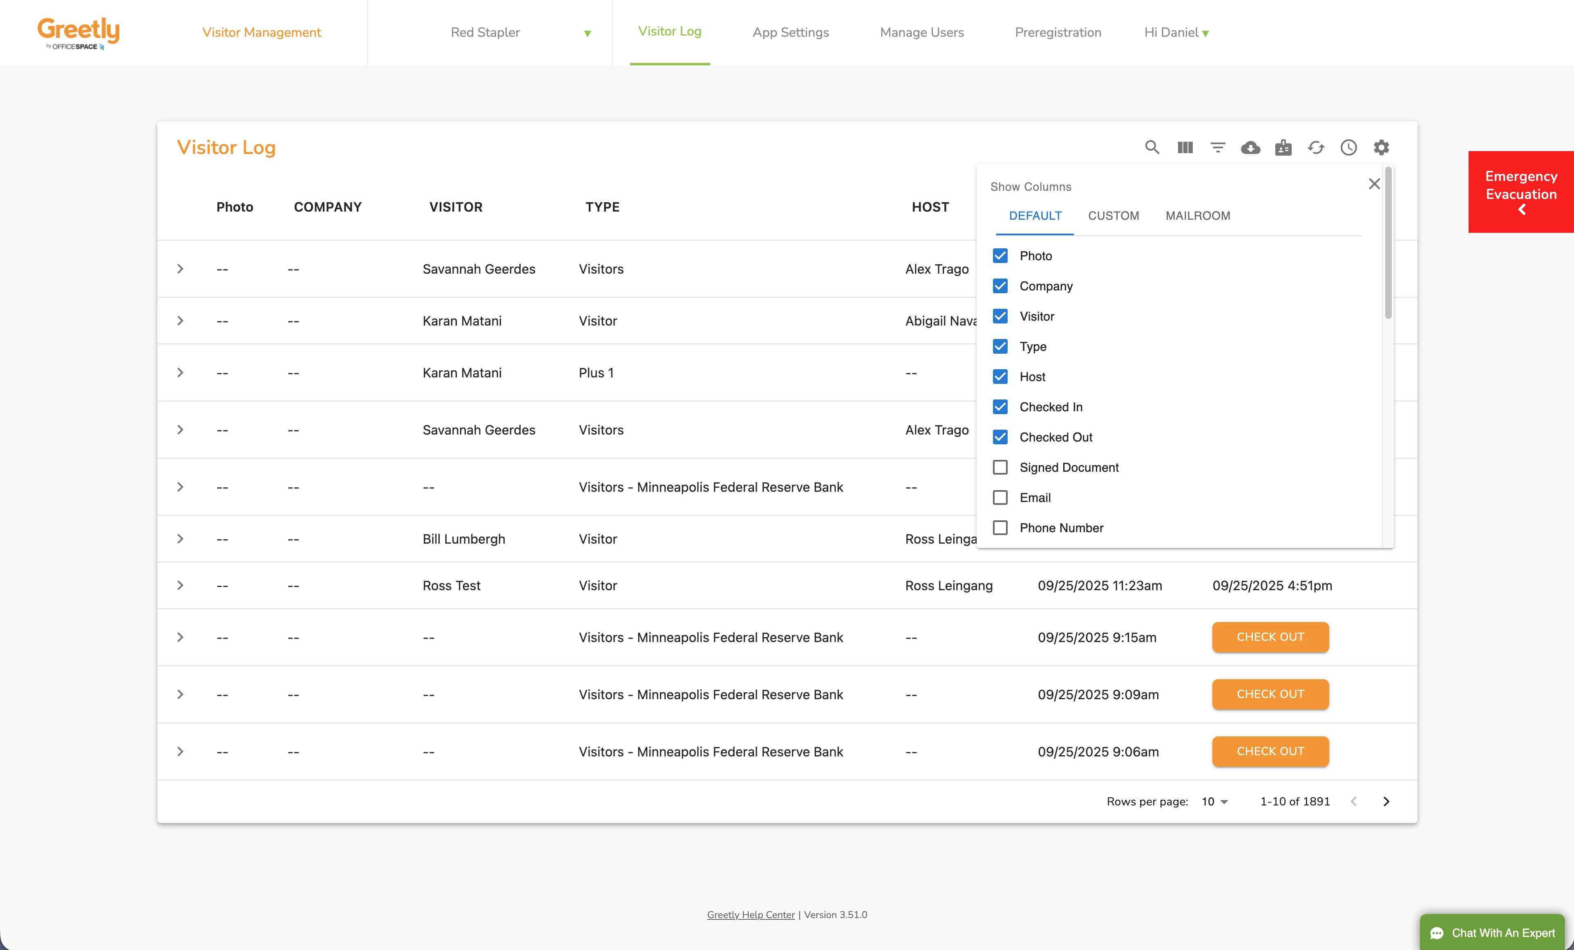This screenshot has width=1574, height=950.
Task: Open the rows per page dropdown
Action: (1214, 801)
